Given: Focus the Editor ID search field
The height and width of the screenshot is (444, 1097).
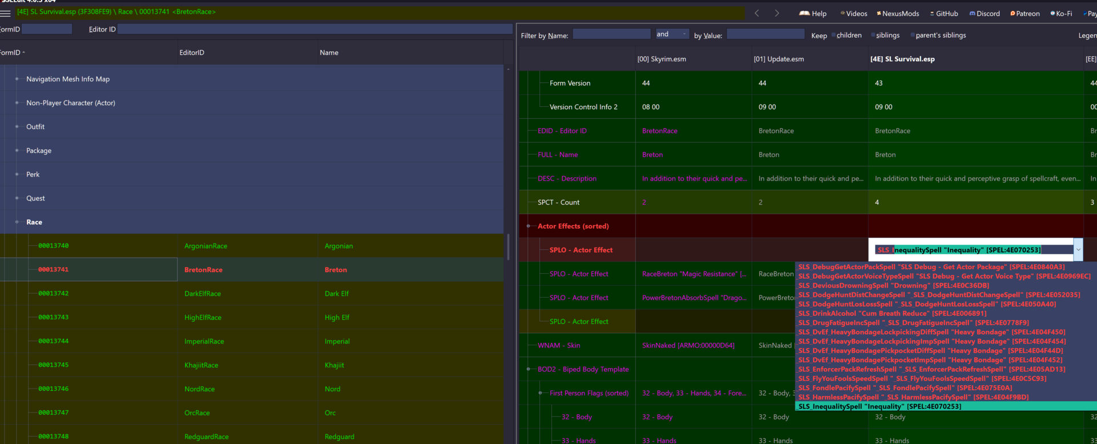Looking at the screenshot, I should (315, 29).
